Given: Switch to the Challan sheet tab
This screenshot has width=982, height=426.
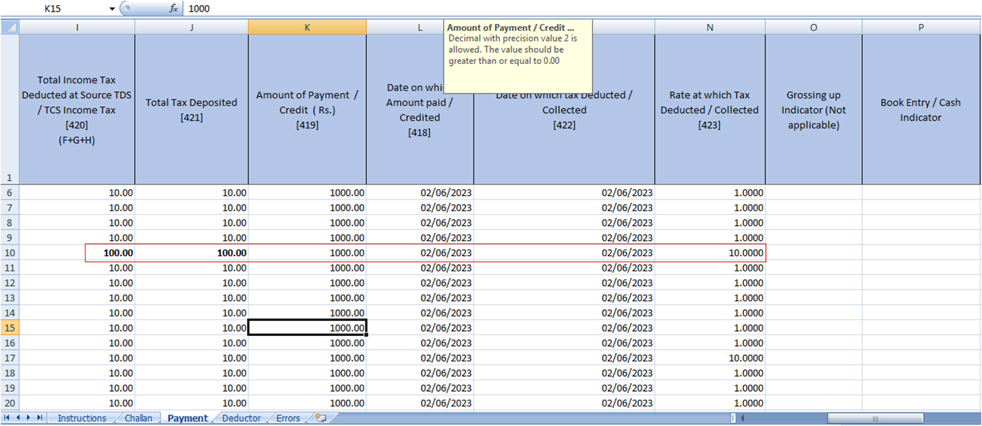Looking at the screenshot, I should pyautogui.click(x=138, y=417).
